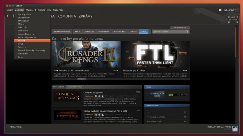Open the KOMUNITA main tab

(67, 16)
